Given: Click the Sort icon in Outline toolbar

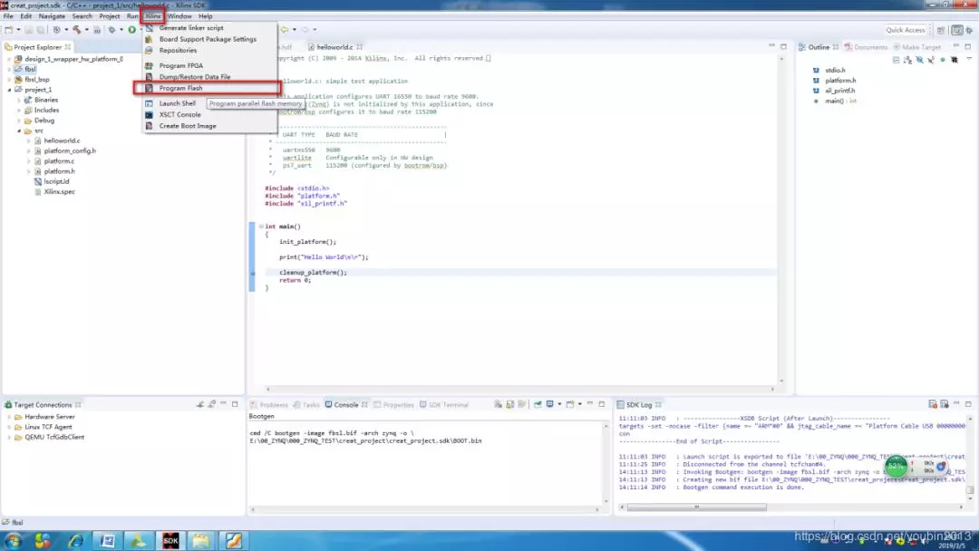Looking at the screenshot, I should click(x=907, y=60).
